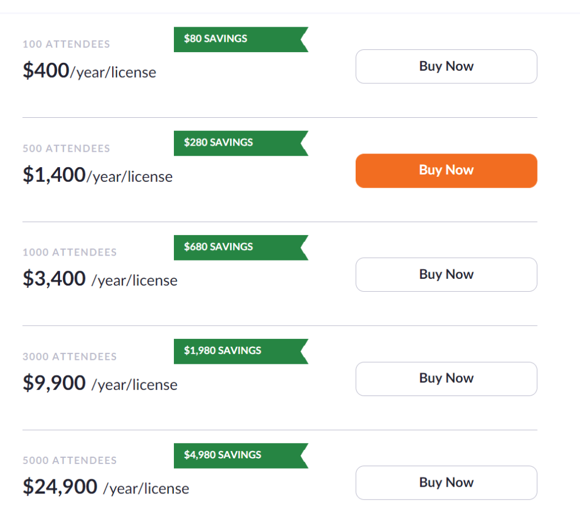Click the orange Buy Now for 500 attendees
Screen dimensions: 580x515
click(x=446, y=171)
